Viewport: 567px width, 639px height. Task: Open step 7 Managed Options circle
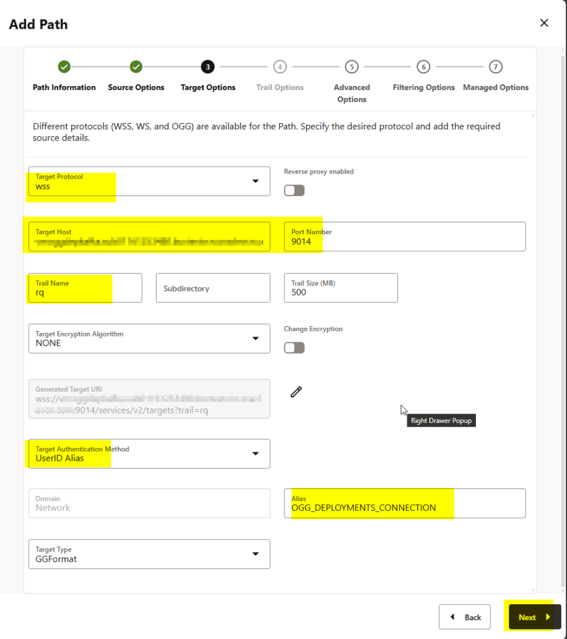[x=495, y=67]
